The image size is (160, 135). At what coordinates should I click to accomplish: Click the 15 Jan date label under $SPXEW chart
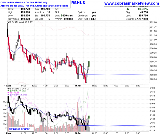pos(7,133)
